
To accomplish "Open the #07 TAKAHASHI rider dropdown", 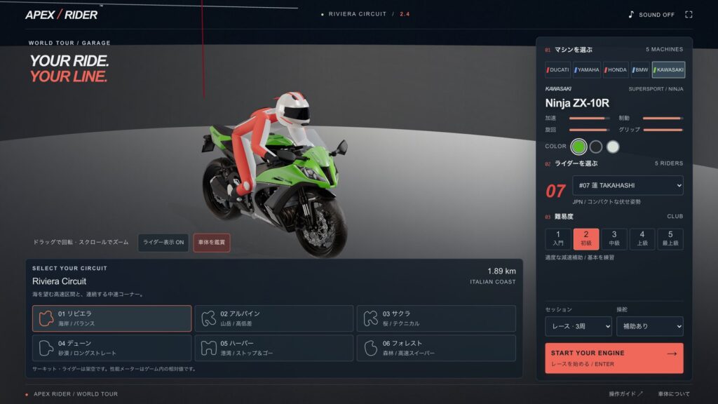I will [x=628, y=185].
